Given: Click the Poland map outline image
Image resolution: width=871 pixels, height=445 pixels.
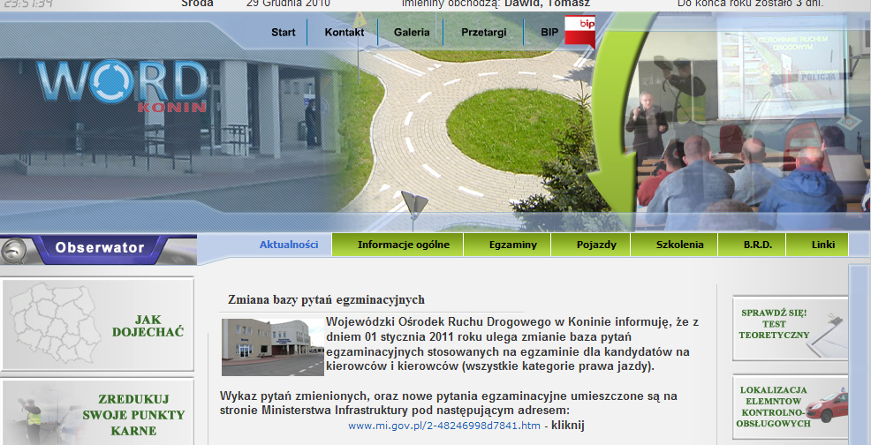Looking at the screenshot, I should point(54,322).
